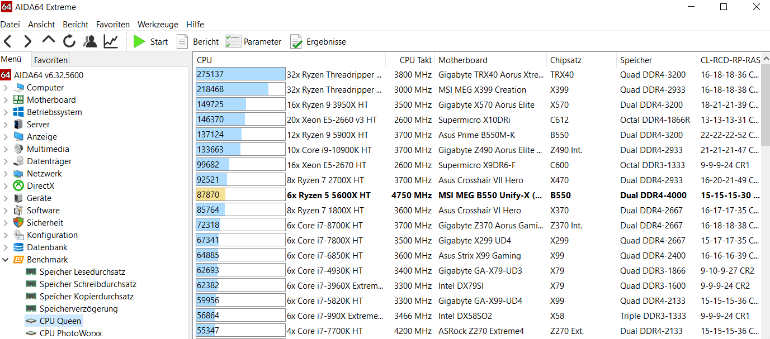
Task: Navigate up one level arrow icon
Action: 49,40
